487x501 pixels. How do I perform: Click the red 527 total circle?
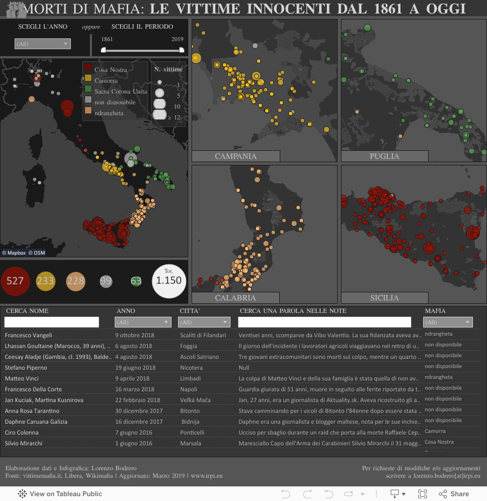coord(15,281)
